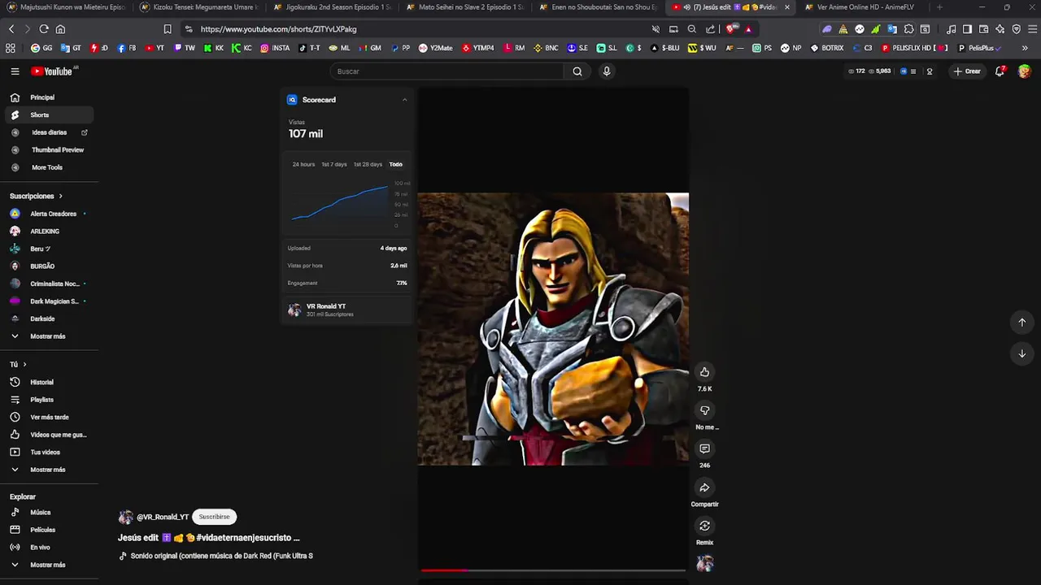Pause the short by clicking the video

pos(553,329)
